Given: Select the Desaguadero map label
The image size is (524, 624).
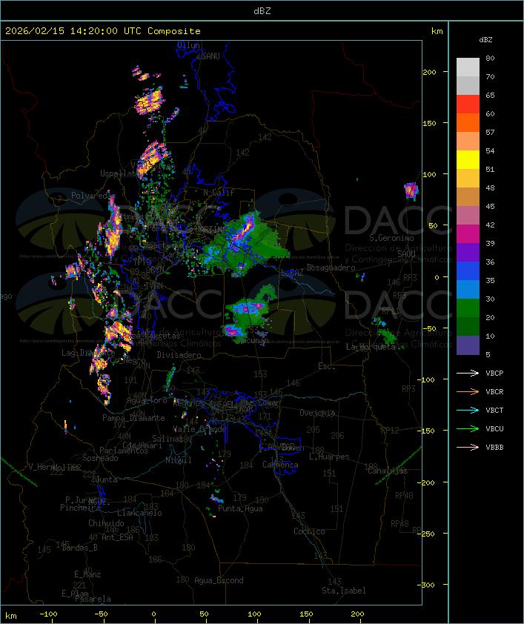Looking at the screenshot, I should click(x=331, y=268).
